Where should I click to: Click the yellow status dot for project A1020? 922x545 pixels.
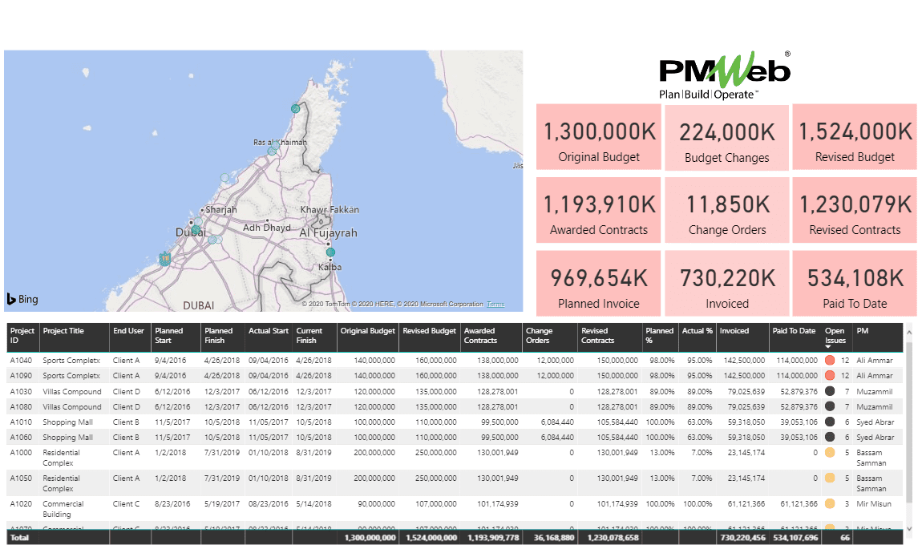coord(830,504)
